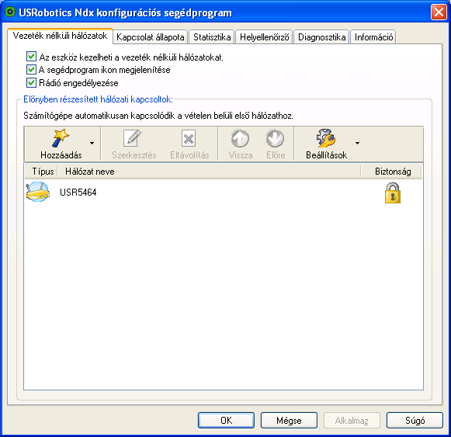The width and height of the screenshot is (451, 437).
Task: Open help with the Súgó button
Action: click(x=415, y=421)
